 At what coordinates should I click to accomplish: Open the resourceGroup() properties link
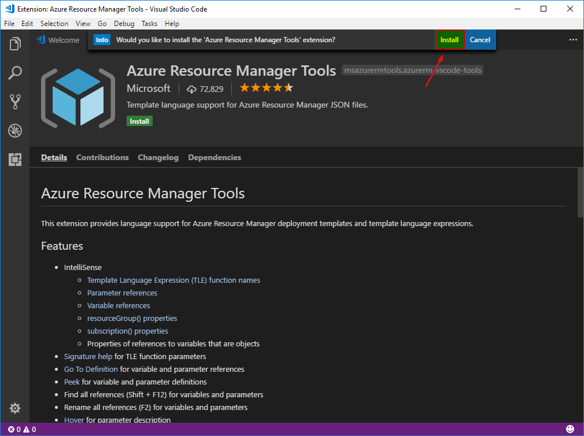click(132, 319)
